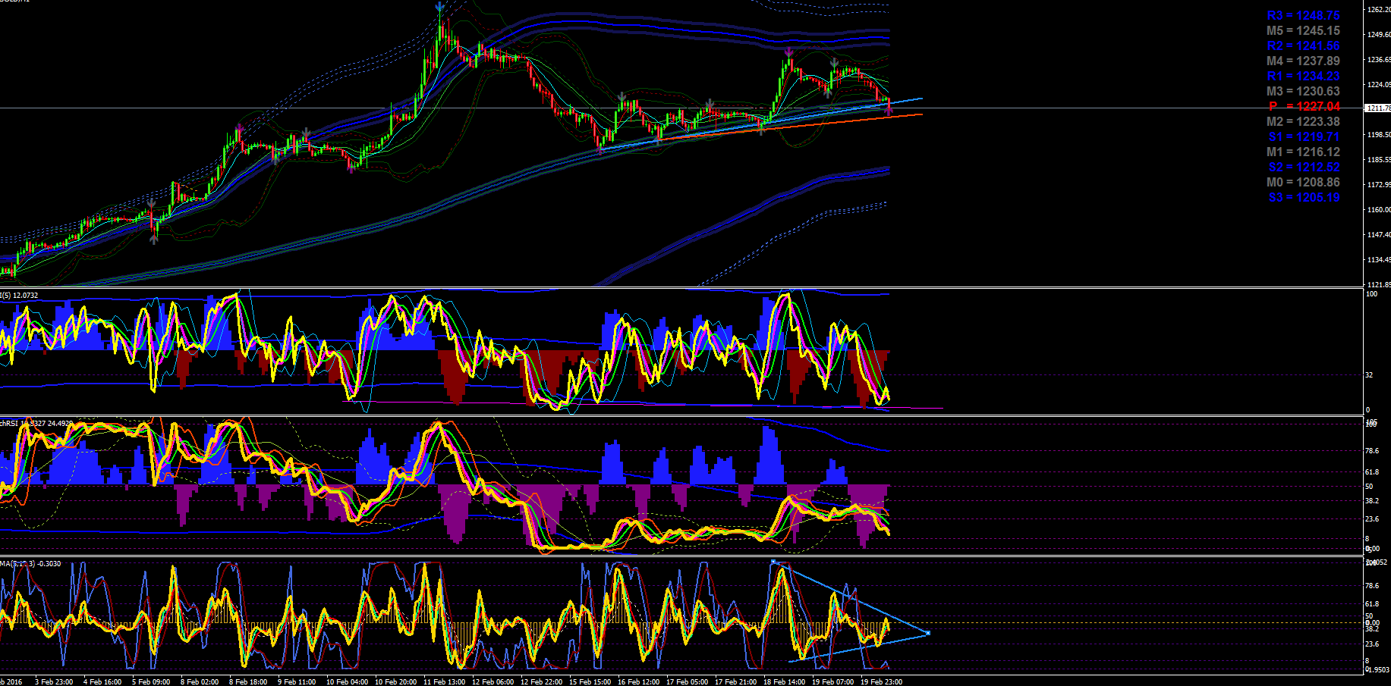Click the 3 Feb 23:00 time label
The height and width of the screenshot is (686, 1391).
click(54, 681)
